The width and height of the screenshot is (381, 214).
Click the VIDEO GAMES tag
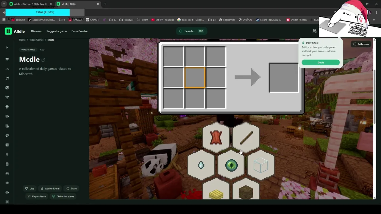[x=28, y=50]
